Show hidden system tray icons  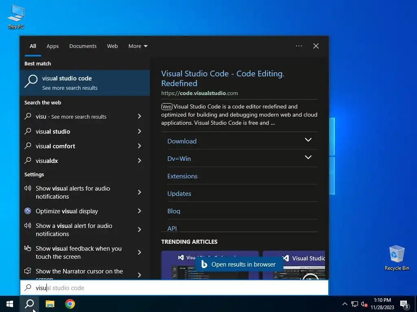click(345, 304)
